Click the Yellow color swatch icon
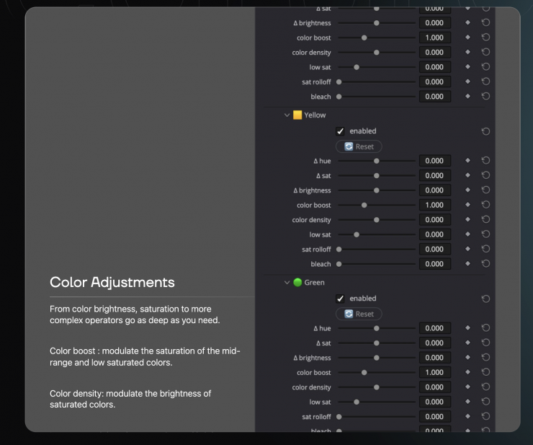Screen dimensions: 533x445 (x=297, y=115)
